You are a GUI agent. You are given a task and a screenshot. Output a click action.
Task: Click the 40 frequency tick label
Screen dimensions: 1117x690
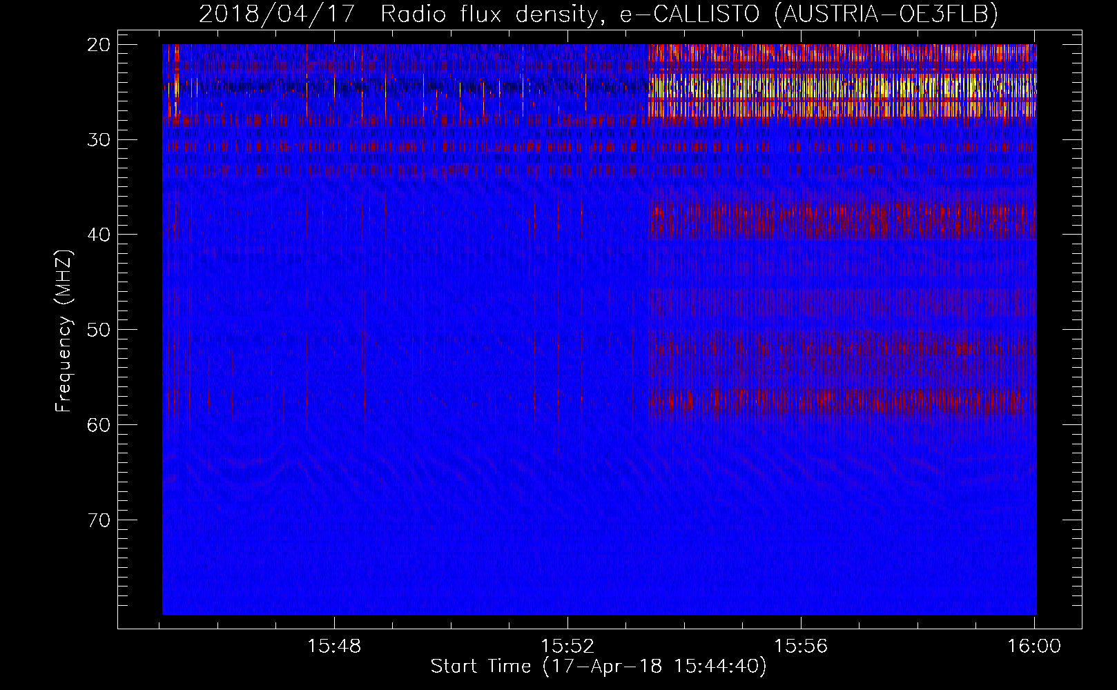pyautogui.click(x=99, y=235)
